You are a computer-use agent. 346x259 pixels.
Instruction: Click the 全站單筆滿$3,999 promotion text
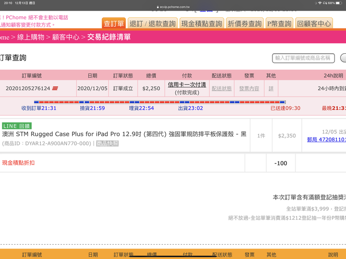(x=316, y=209)
